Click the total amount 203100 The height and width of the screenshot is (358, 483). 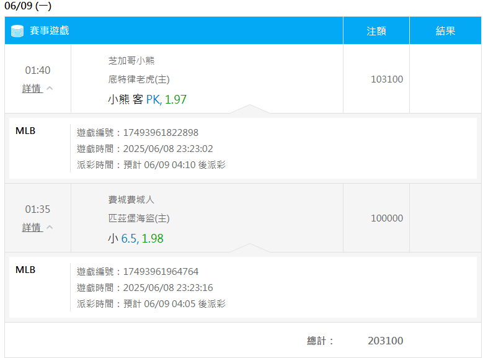pyautogui.click(x=386, y=341)
